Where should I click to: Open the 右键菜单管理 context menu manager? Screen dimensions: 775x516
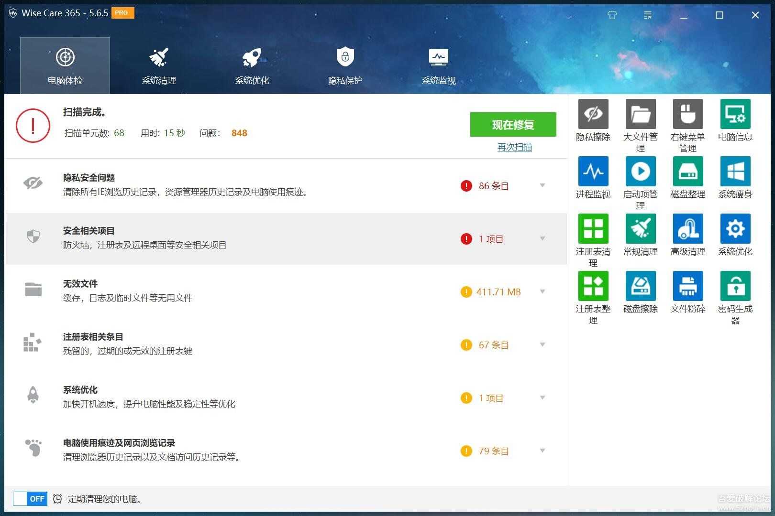tap(687, 115)
